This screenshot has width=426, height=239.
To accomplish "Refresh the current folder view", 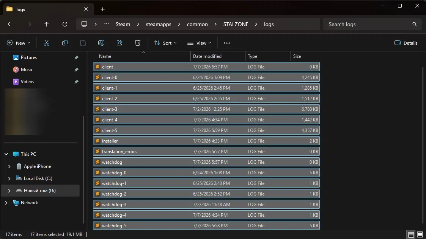I will pyautogui.click(x=64, y=24).
